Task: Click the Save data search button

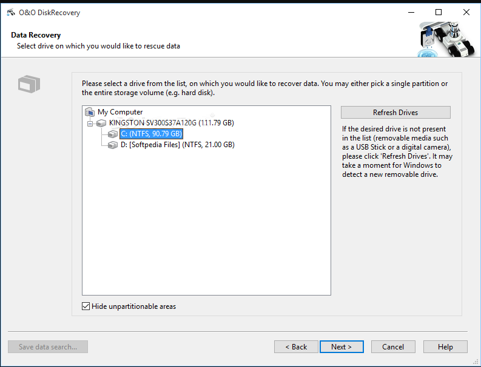Action: (48, 347)
